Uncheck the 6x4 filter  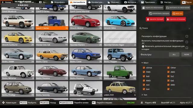[144, 89]
